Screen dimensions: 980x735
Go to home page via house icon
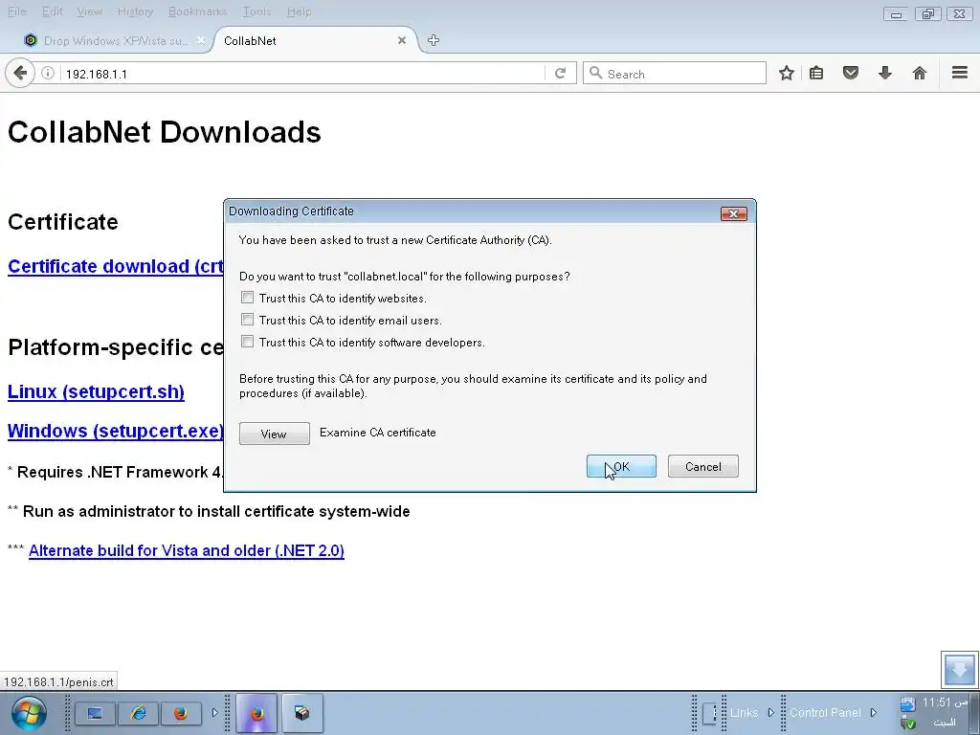[x=920, y=73]
